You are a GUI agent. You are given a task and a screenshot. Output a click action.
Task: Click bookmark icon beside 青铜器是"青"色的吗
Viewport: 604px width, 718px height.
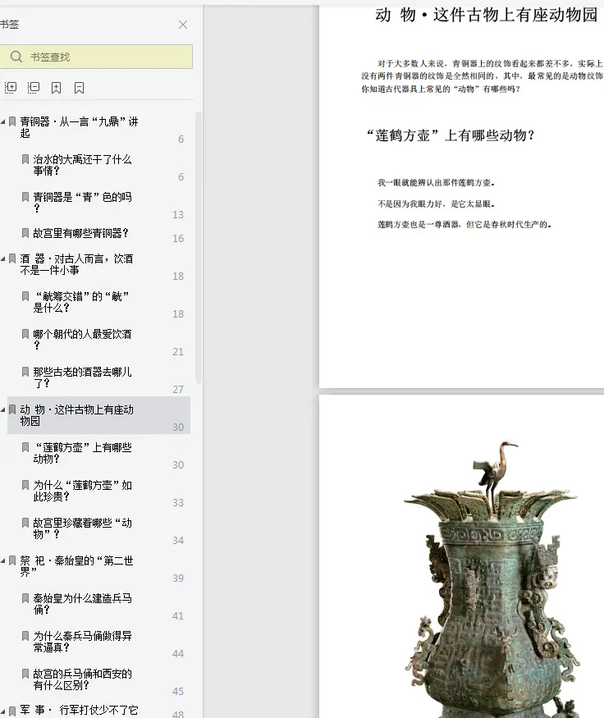tap(25, 197)
